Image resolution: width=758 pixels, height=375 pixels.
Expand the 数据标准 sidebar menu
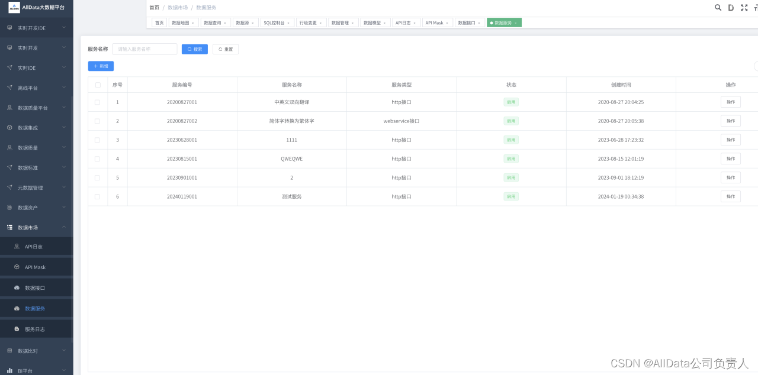64,167
